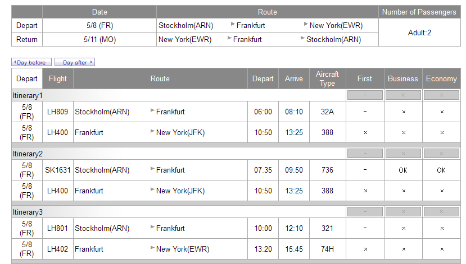
Task: Click the Aircraft Type column header
Action: [x=327, y=78]
